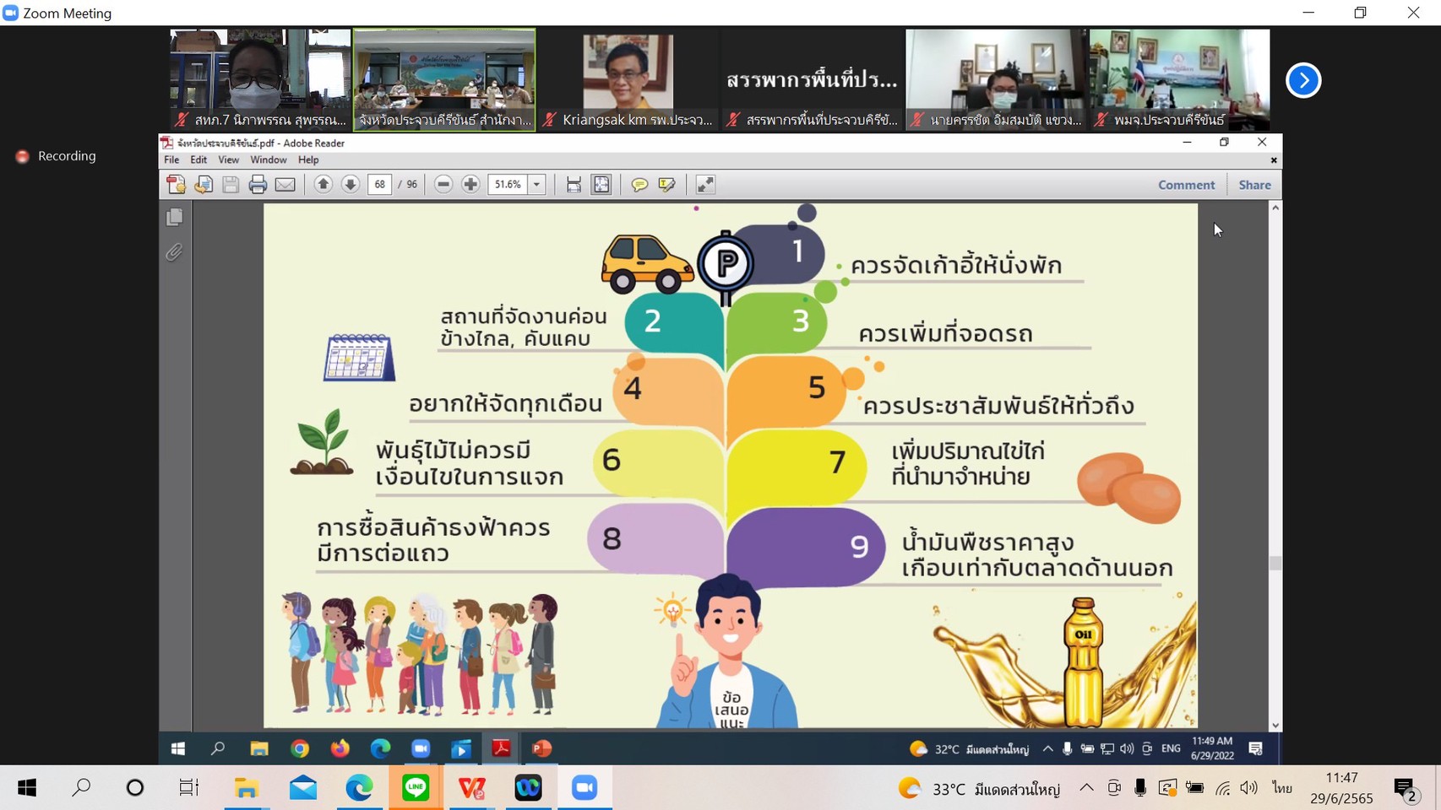The height and width of the screenshot is (810, 1441).
Task: Open the page thumbnails side panel
Action: pos(175,218)
